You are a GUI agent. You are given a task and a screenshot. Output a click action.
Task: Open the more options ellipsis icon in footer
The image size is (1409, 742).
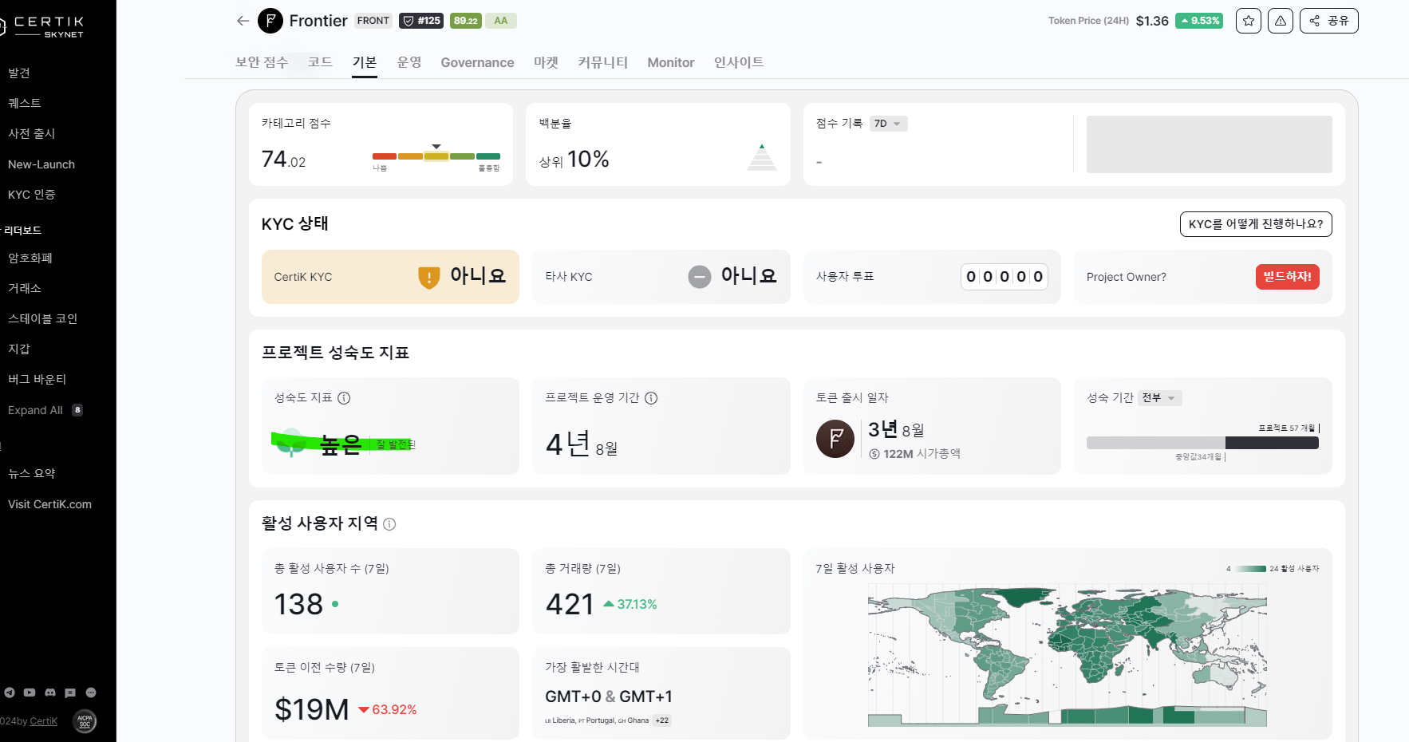91,693
